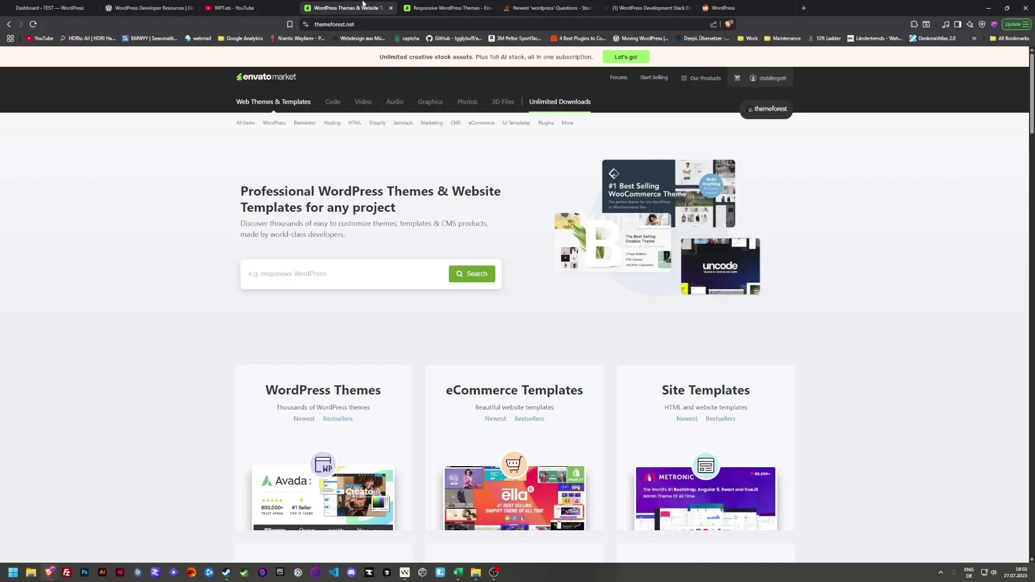Open the shopping cart on ThemeForest
The width and height of the screenshot is (1035, 582).
coord(737,78)
